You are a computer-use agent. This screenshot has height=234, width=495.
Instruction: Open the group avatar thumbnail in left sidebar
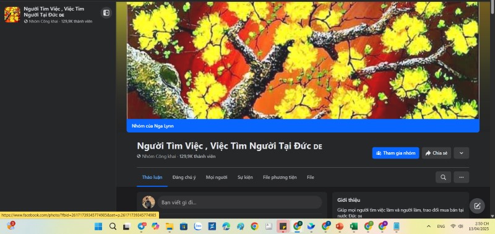click(12, 14)
